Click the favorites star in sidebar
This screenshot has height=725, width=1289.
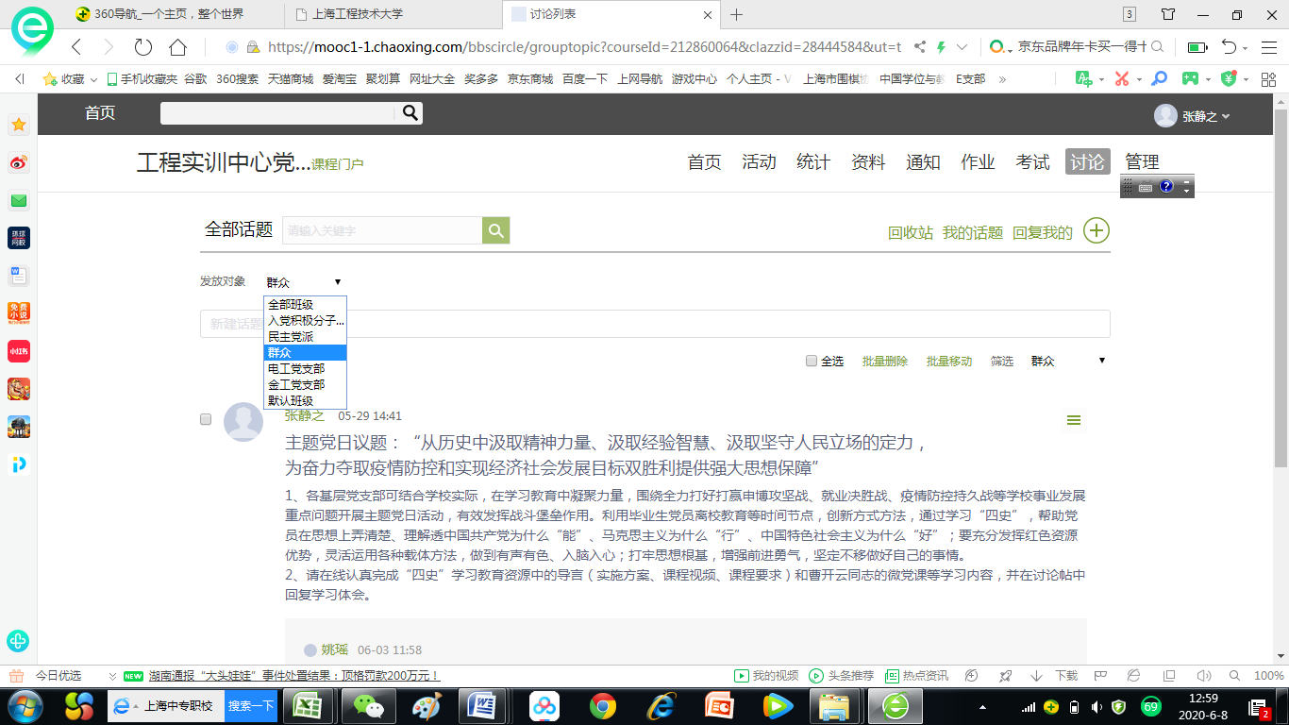[x=19, y=125]
